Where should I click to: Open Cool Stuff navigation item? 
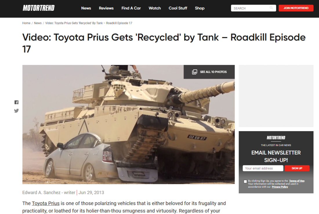pyautogui.click(x=178, y=8)
